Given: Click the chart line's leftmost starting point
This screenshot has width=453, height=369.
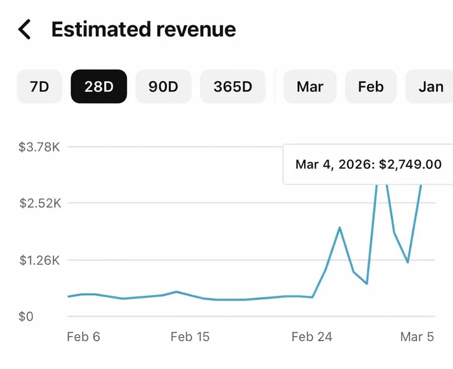Looking at the screenshot, I should pyautogui.click(x=68, y=296).
